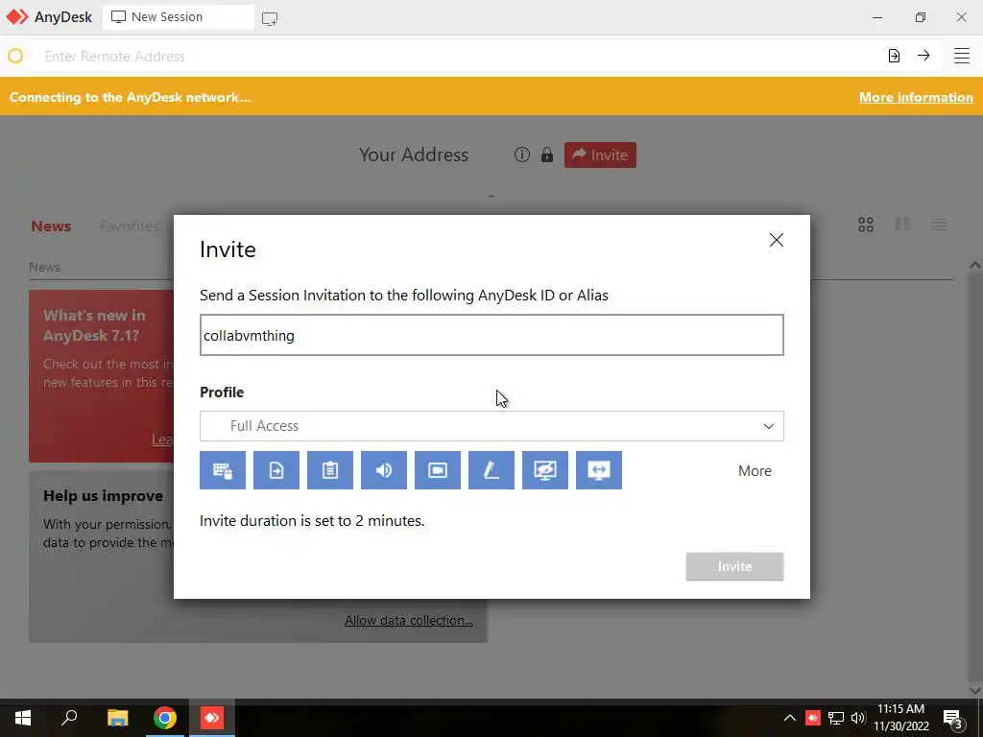Switch to the News tab
The width and height of the screenshot is (983, 737).
click(x=51, y=226)
